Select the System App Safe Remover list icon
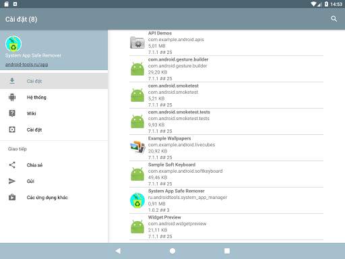The width and height of the screenshot is (345, 259). (x=137, y=200)
